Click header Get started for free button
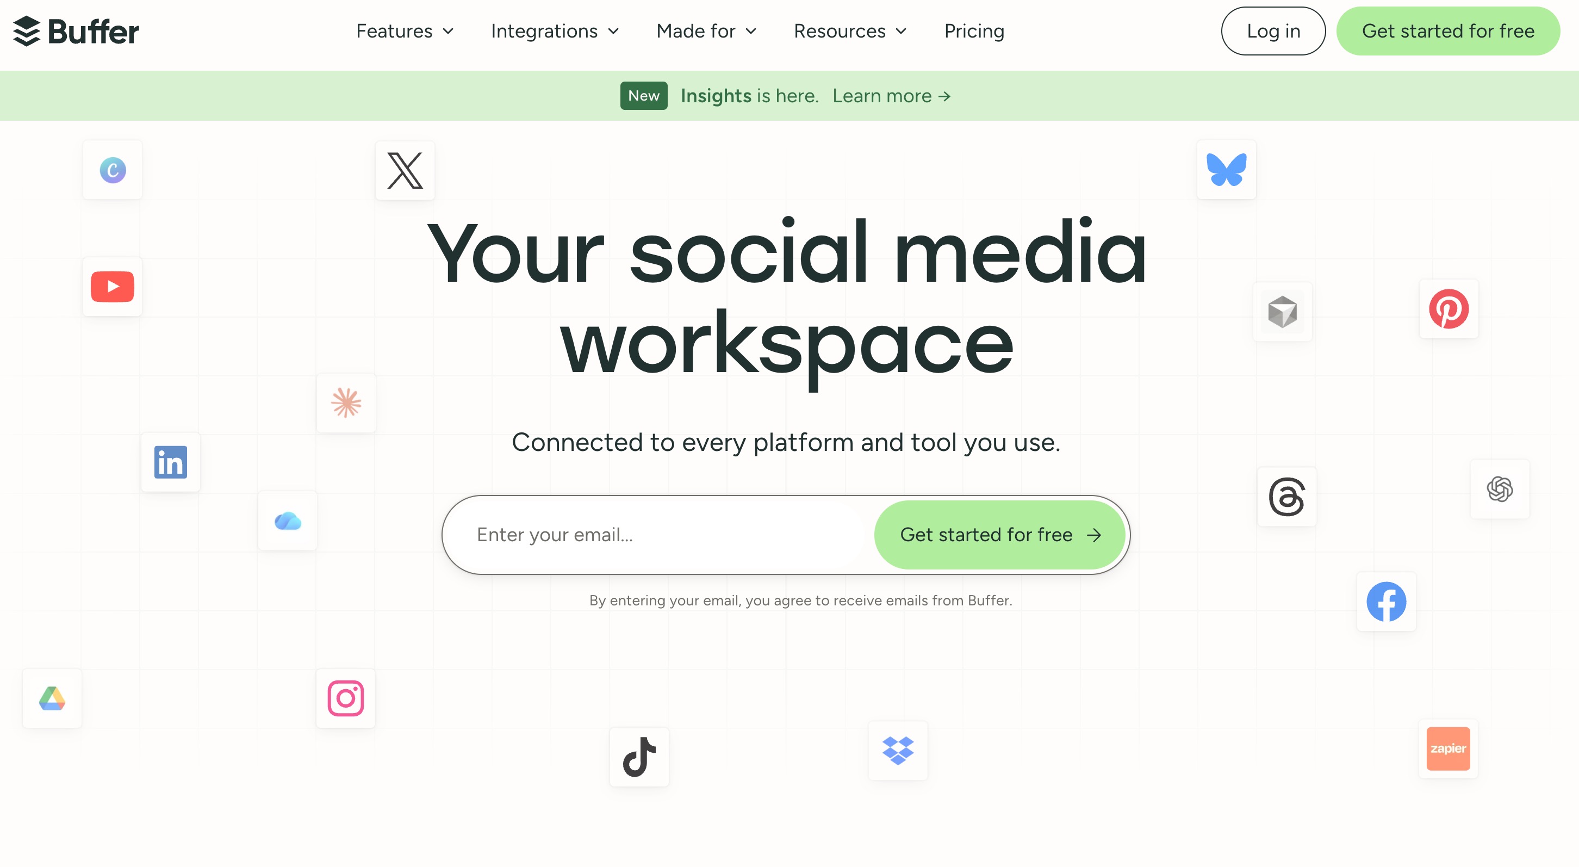Screen dimensions: 1579x867 (1448, 31)
